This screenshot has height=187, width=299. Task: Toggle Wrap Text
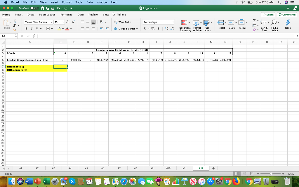point(123,22)
